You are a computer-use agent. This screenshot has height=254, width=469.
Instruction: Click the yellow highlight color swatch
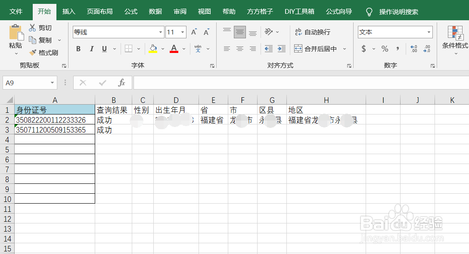point(152,53)
